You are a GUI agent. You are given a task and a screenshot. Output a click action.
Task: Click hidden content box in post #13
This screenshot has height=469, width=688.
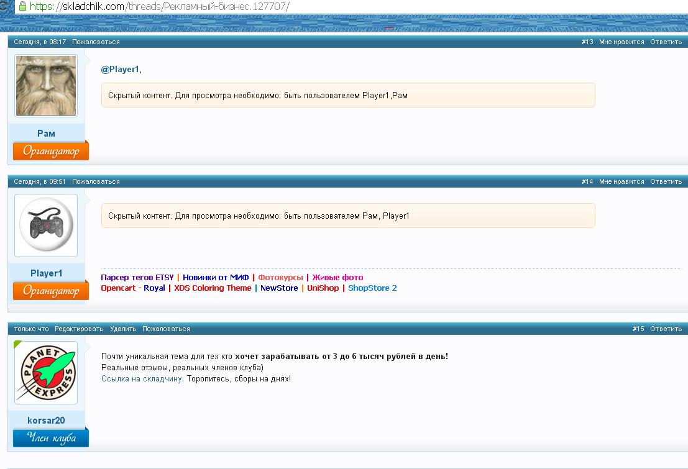(348, 95)
